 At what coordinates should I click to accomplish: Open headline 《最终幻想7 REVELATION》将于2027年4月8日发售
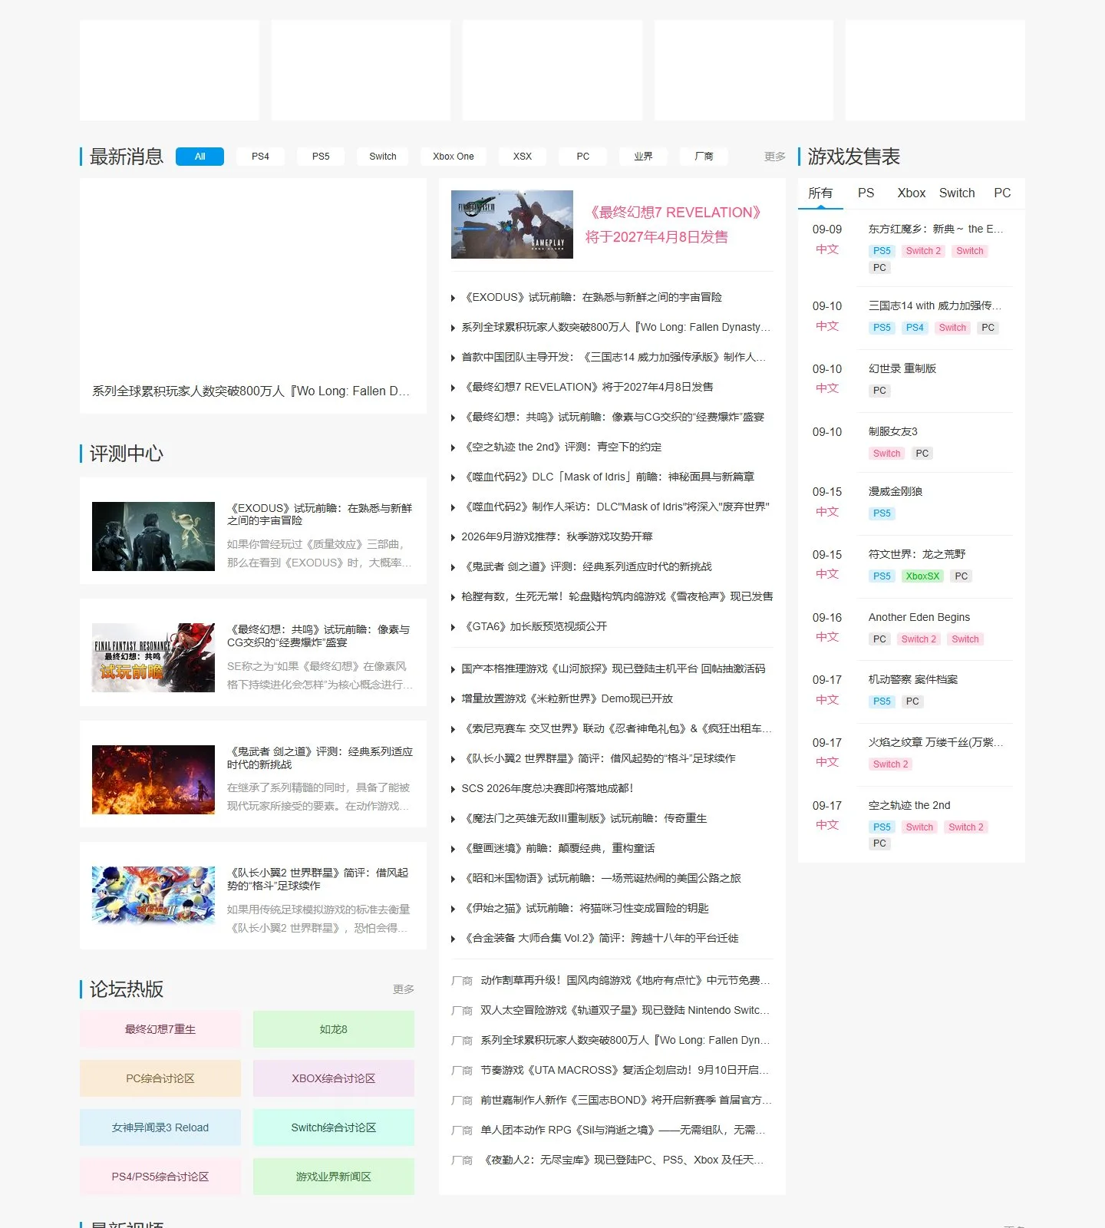[x=675, y=224]
